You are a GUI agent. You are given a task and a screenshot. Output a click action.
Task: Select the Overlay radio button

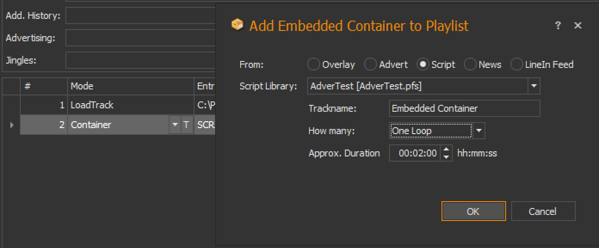tap(314, 64)
